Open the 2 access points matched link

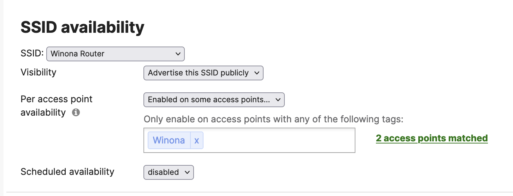tap(431, 138)
